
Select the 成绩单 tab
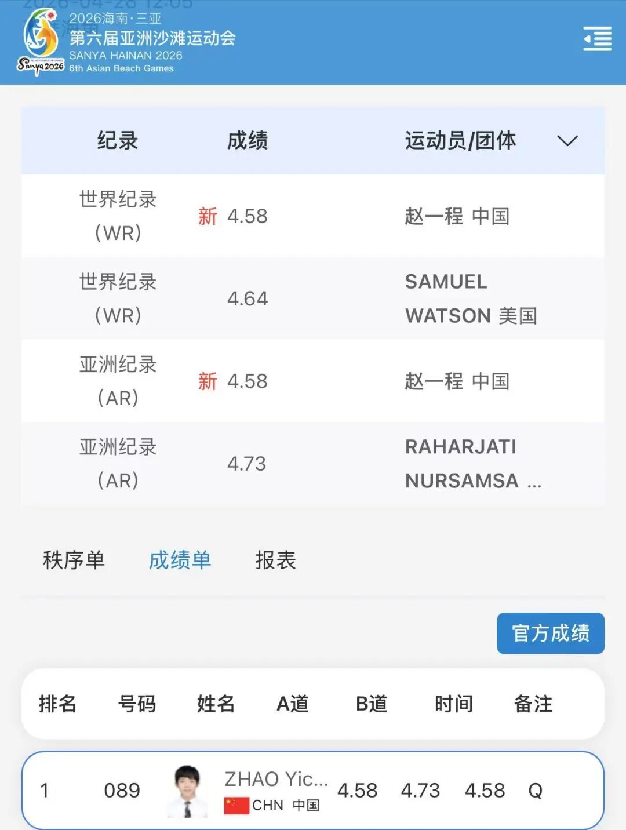coord(180,560)
